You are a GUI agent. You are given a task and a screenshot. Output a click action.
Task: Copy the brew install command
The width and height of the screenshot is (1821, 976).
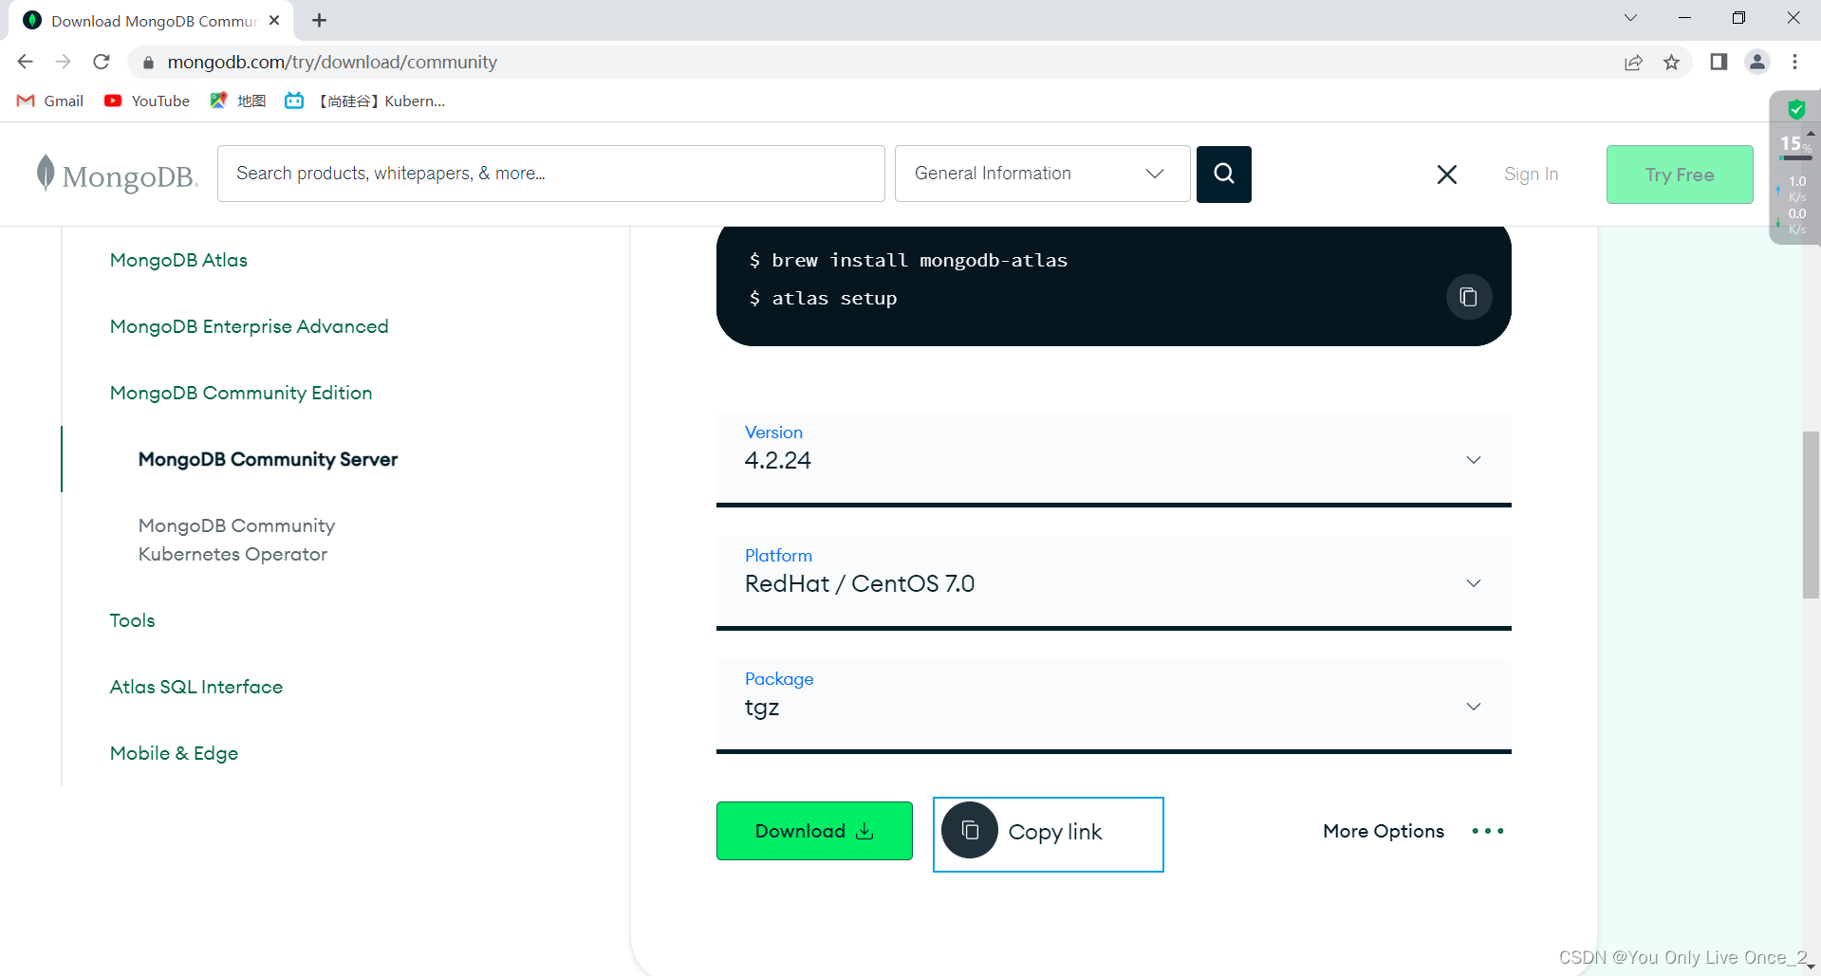1468,297
